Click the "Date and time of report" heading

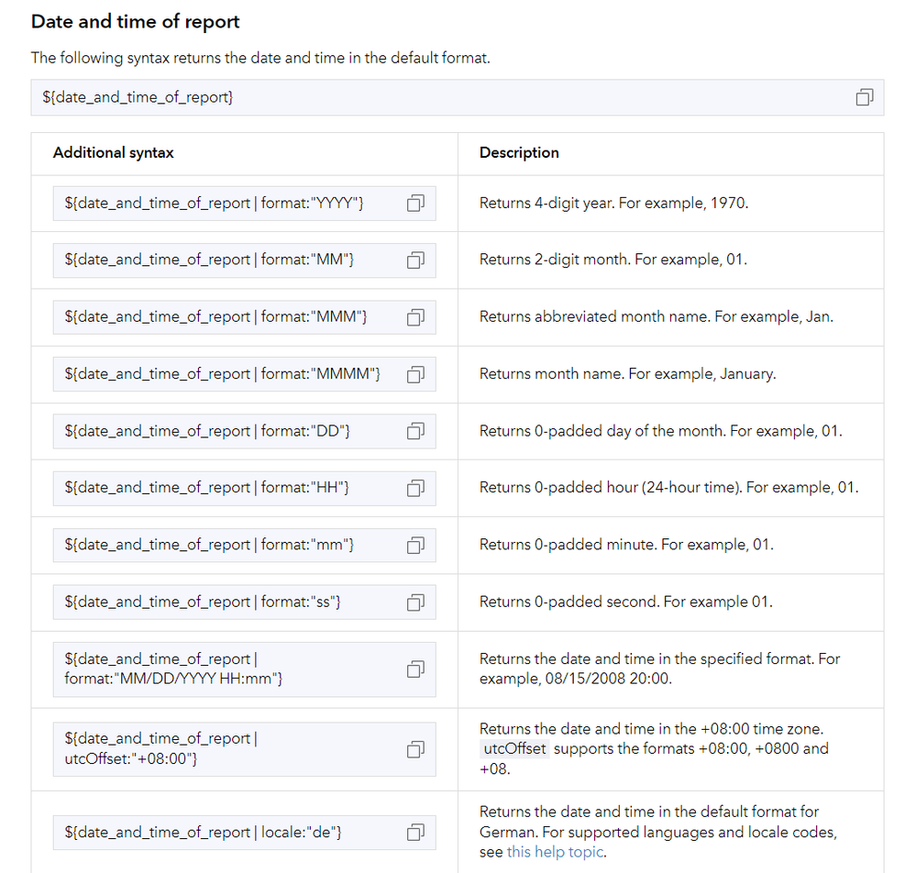(x=136, y=22)
